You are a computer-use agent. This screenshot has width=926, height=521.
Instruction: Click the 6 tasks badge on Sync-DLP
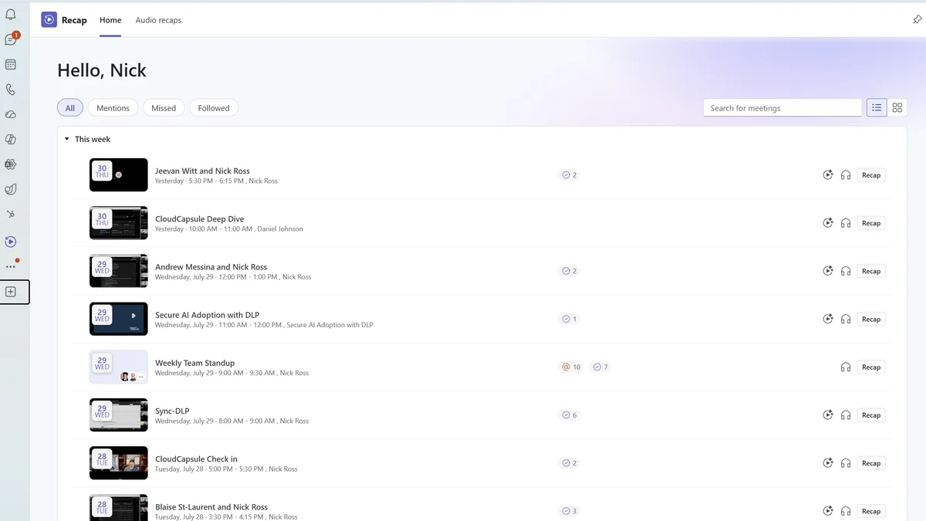[x=569, y=415]
